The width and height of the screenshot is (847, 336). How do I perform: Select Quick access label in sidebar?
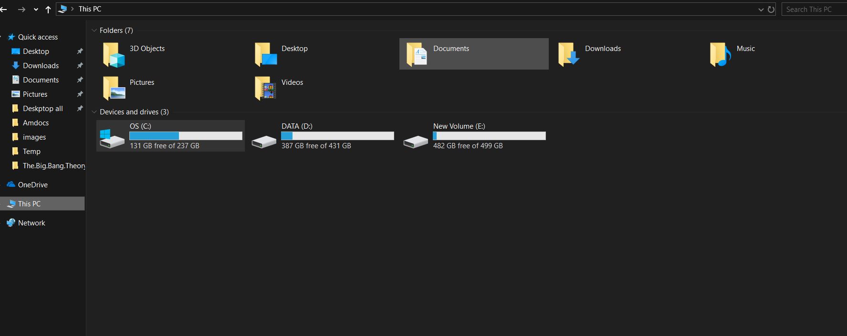tap(38, 37)
